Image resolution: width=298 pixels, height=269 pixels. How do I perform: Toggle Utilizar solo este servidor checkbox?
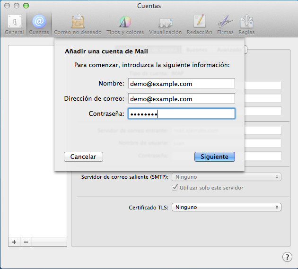[175, 188]
